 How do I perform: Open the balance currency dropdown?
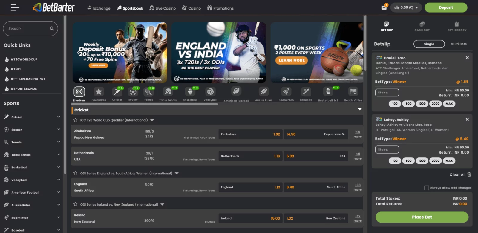(x=406, y=7)
